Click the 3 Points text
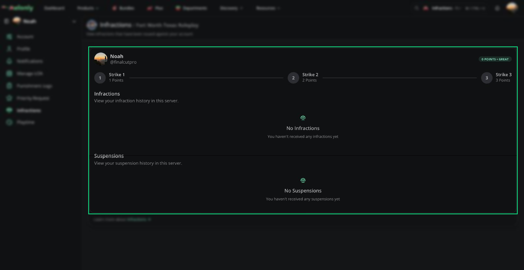Image resolution: width=524 pixels, height=270 pixels. tap(503, 80)
